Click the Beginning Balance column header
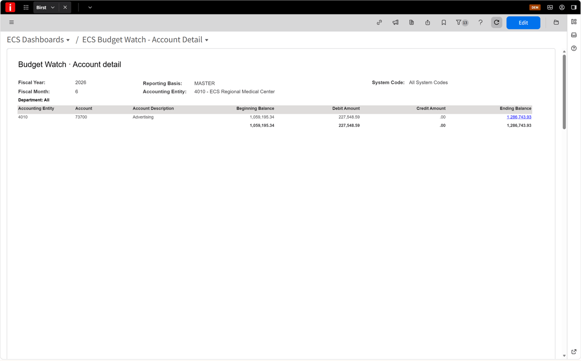 point(255,109)
